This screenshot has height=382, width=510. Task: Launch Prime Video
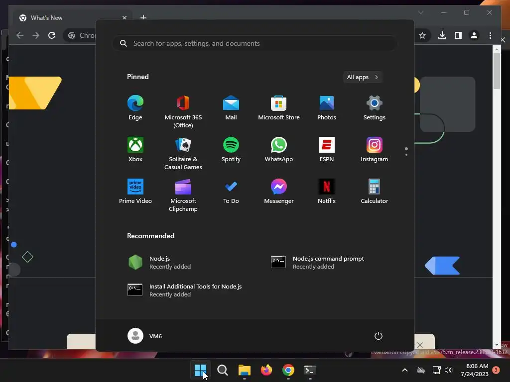pos(135,191)
